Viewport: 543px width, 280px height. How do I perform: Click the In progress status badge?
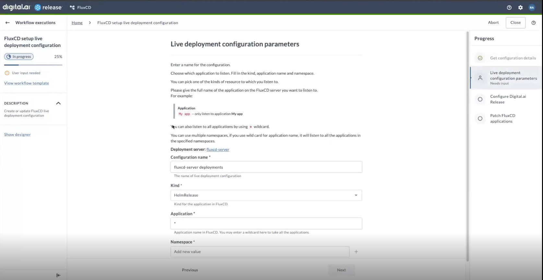pos(19,57)
